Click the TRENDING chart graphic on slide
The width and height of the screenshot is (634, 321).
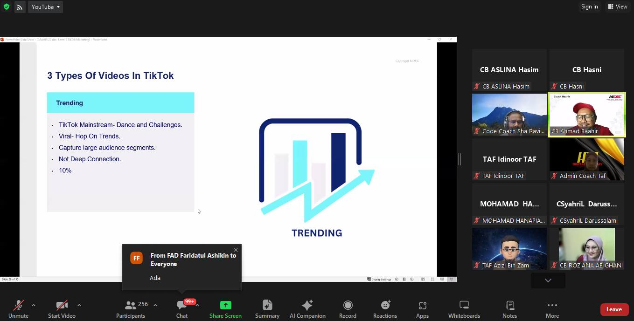317,178
